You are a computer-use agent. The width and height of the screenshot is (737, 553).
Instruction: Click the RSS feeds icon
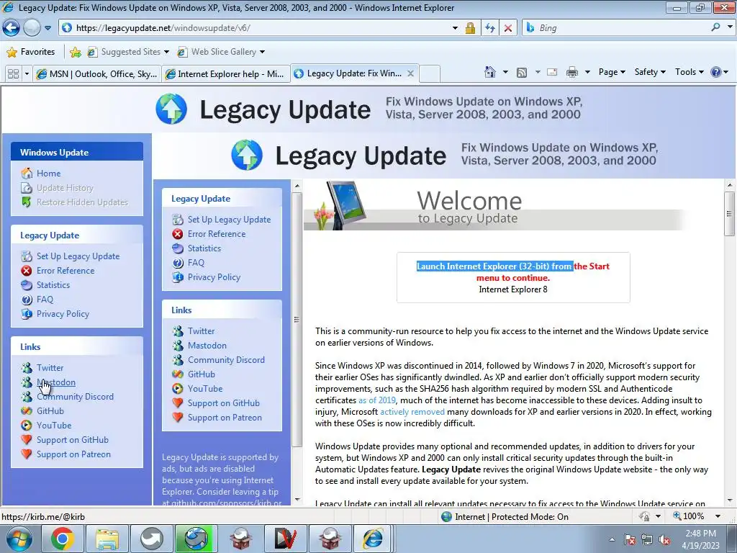522,73
